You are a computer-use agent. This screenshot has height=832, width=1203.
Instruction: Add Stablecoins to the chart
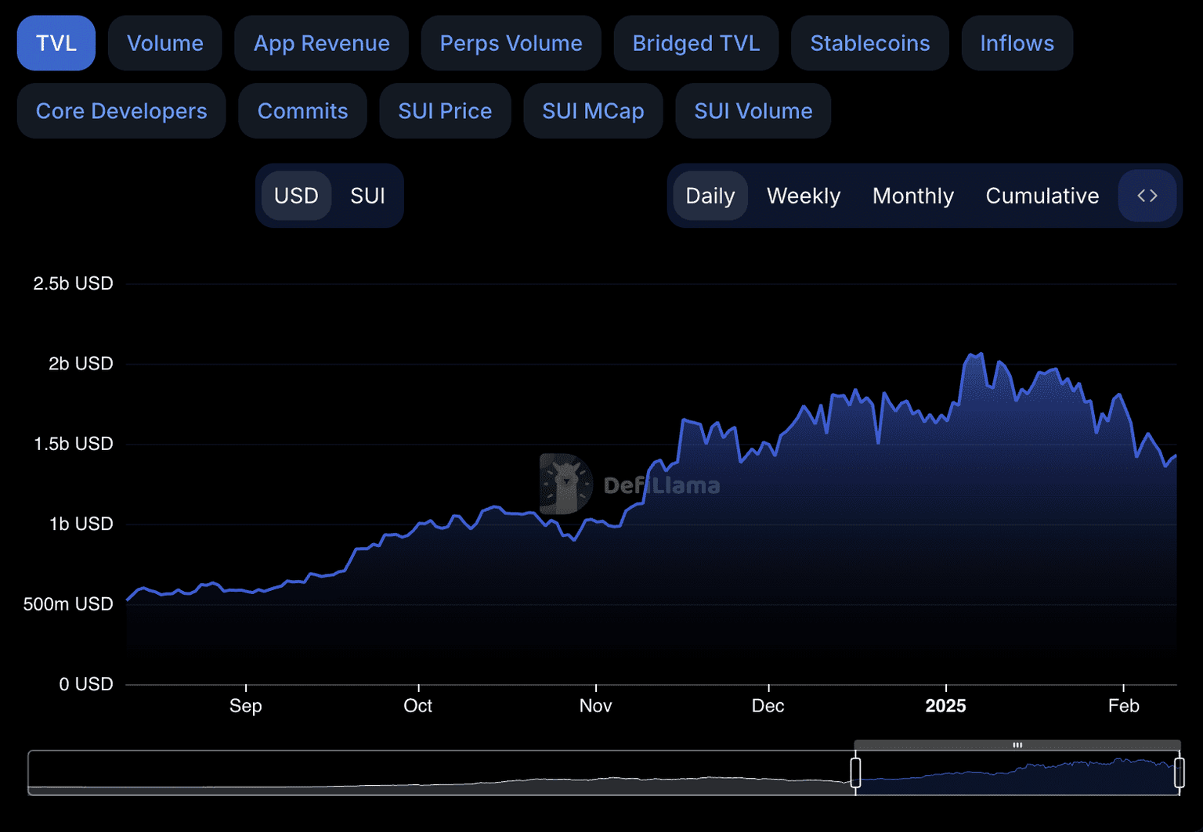tap(869, 43)
